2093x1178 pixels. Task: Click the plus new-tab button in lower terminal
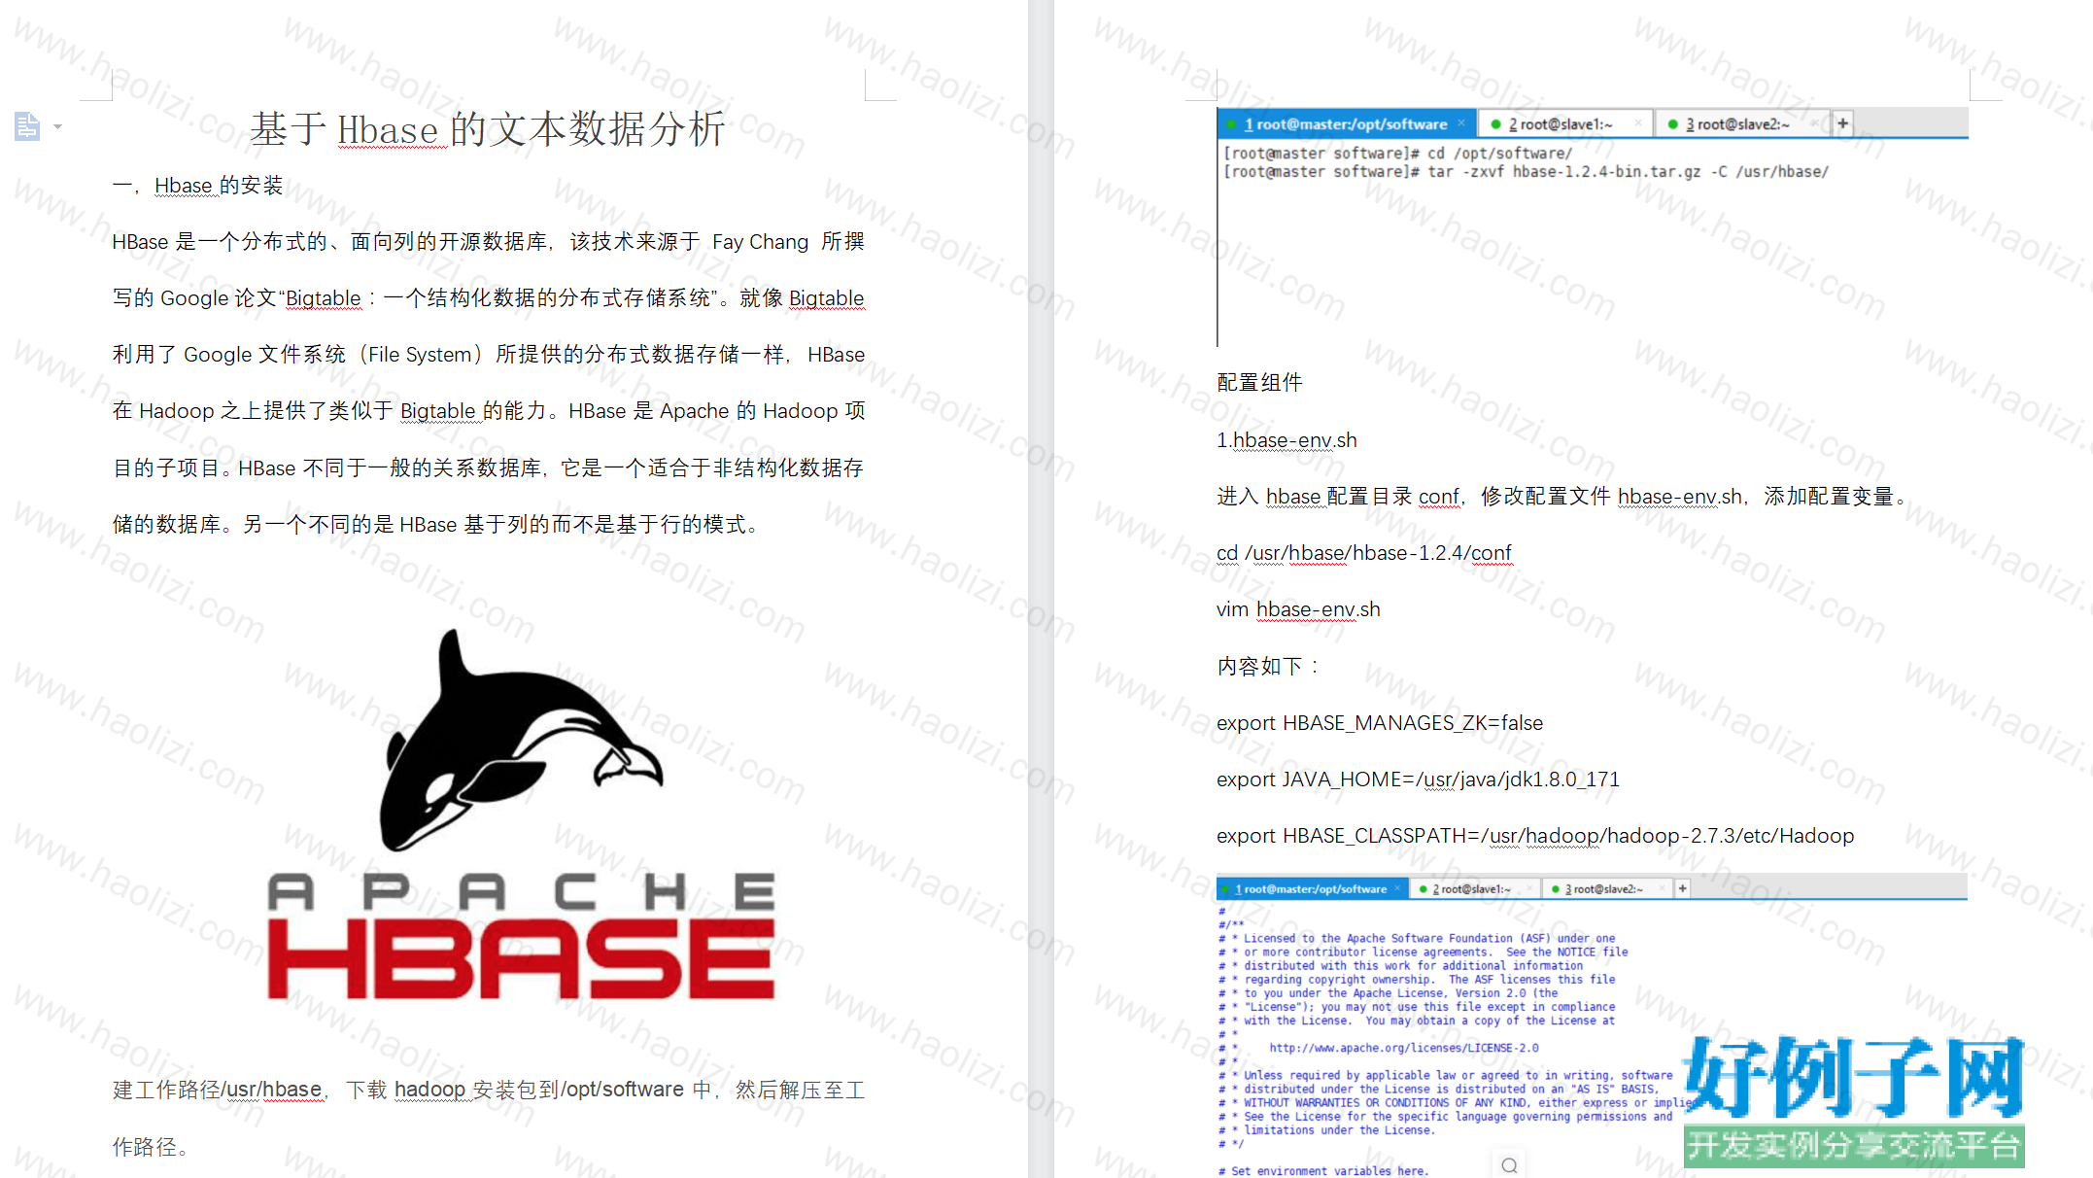pos(1682,888)
